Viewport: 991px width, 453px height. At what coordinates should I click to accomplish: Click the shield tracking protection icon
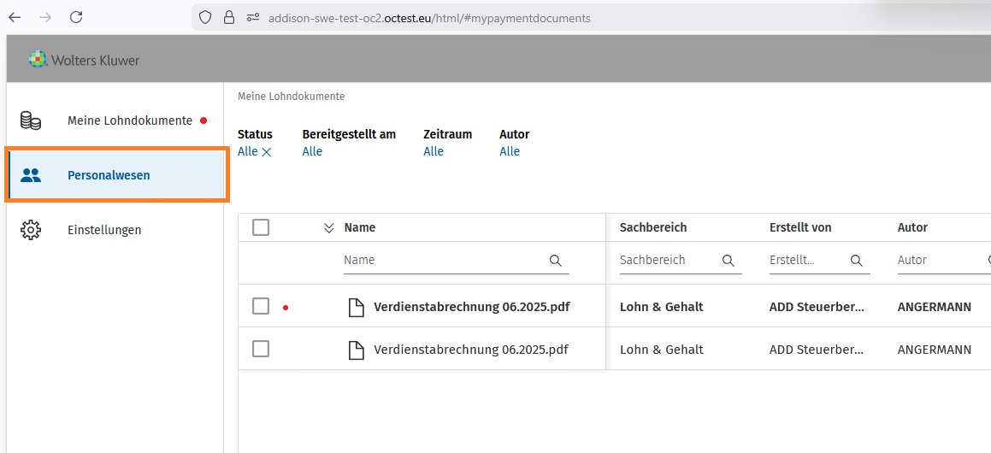[x=204, y=18]
